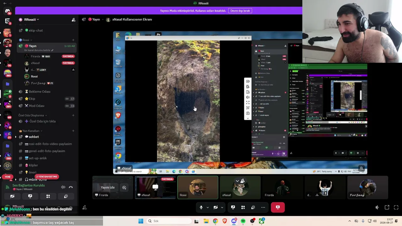Open Share Screen in the call control bar
This screenshot has width=402, height=226.
(x=233, y=207)
